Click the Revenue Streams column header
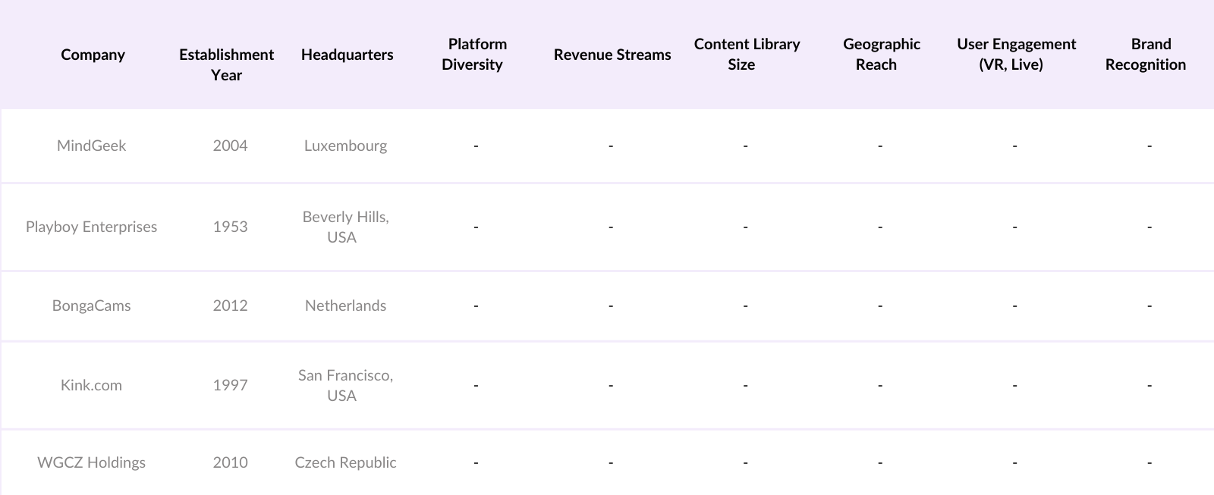 (x=612, y=55)
